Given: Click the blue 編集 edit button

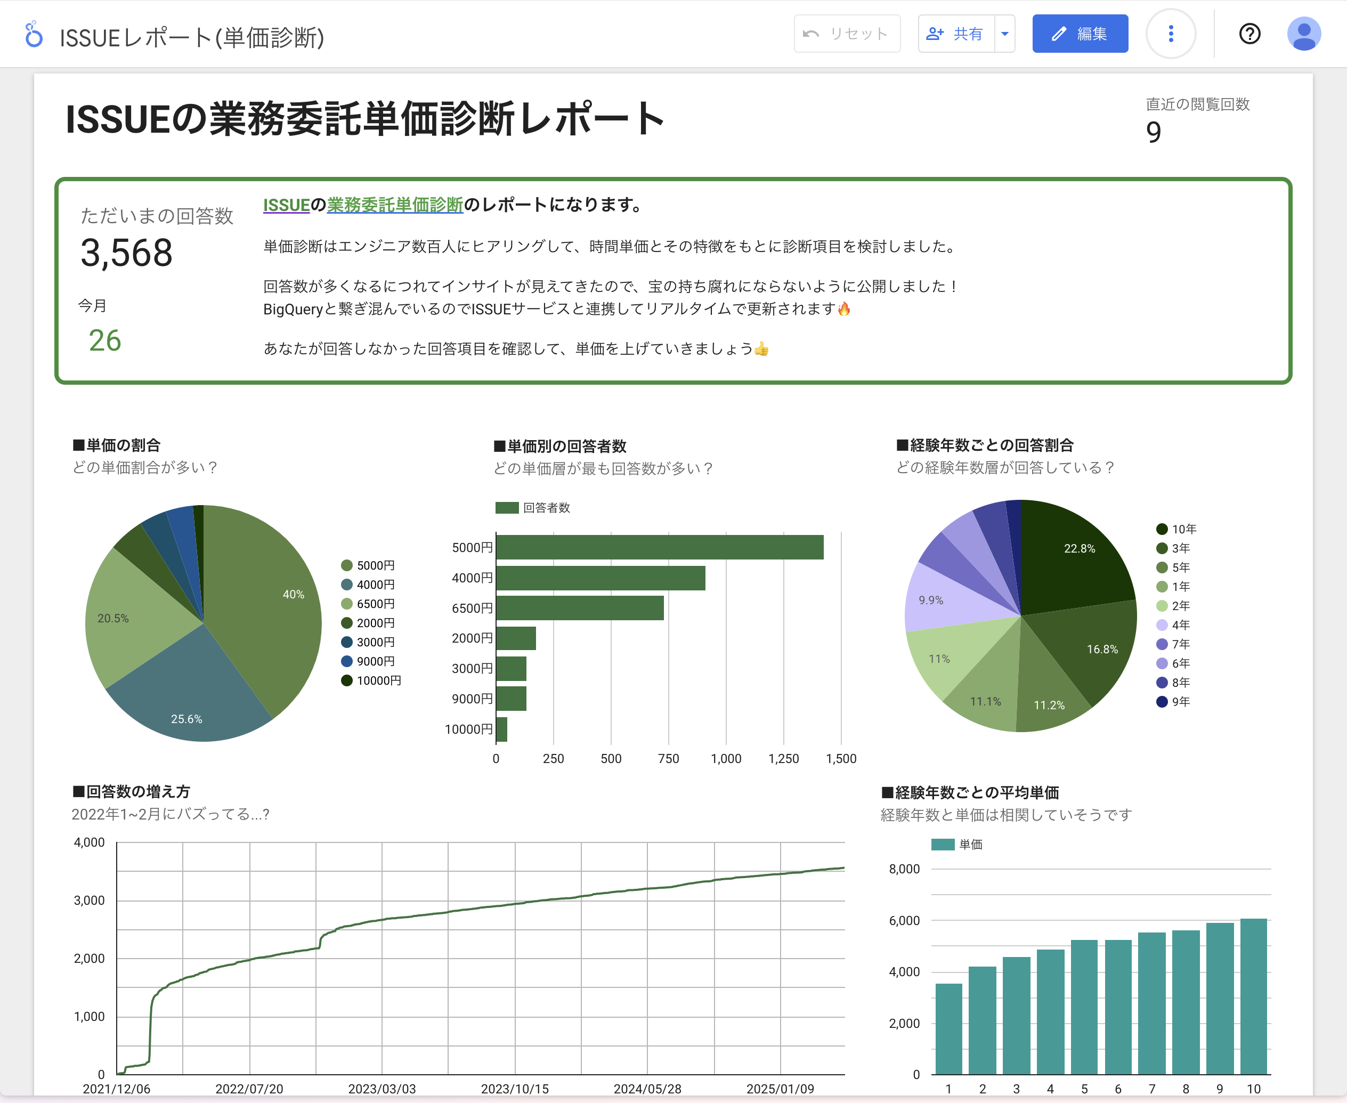Looking at the screenshot, I should 1080,34.
